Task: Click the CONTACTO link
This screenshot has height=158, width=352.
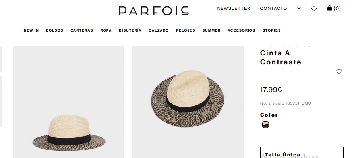Action: click(x=273, y=8)
